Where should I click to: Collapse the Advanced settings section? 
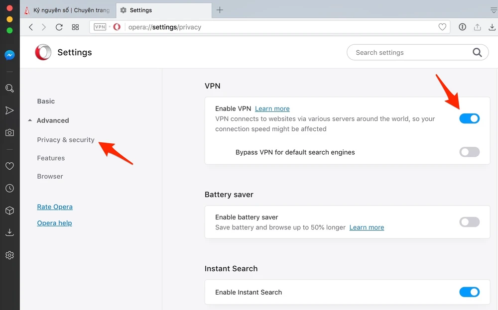click(48, 120)
